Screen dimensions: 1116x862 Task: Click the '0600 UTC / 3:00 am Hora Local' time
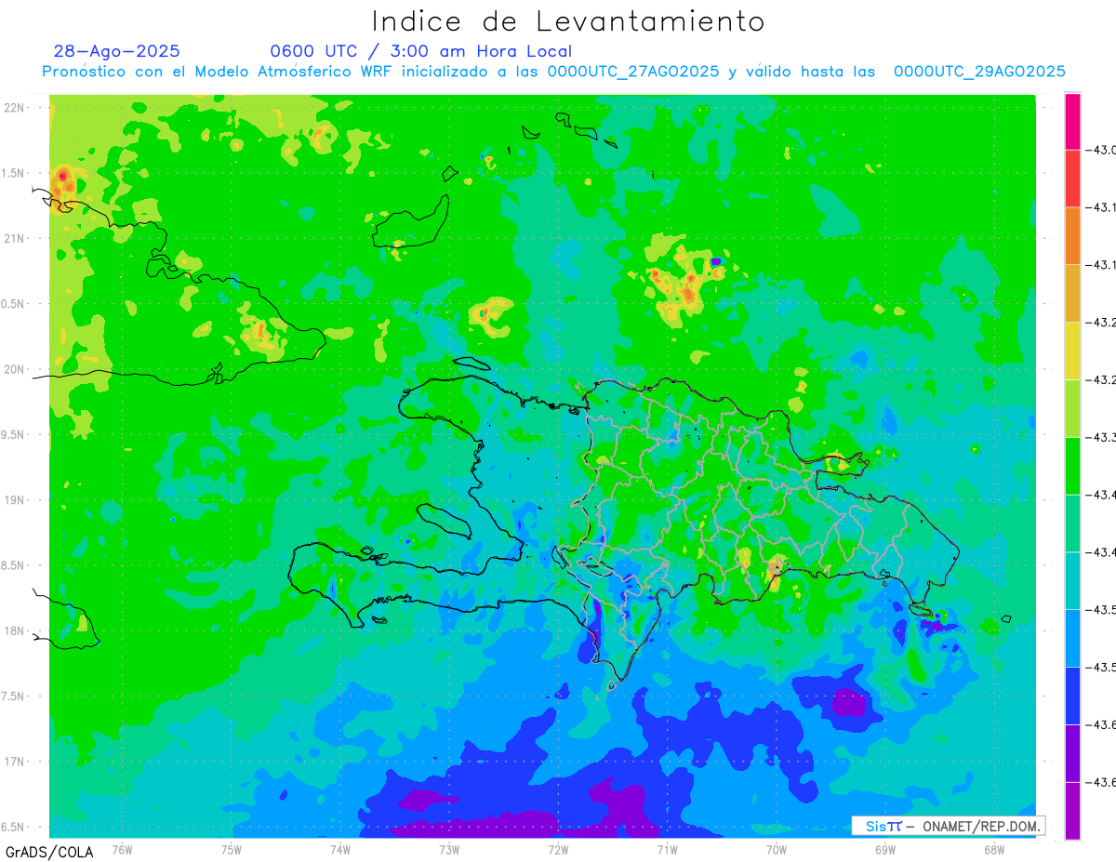(x=420, y=51)
